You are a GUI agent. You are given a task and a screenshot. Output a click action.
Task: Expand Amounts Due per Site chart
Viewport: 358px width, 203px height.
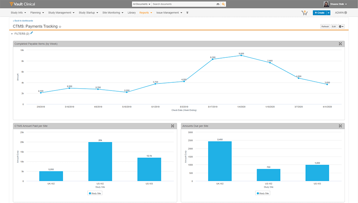[x=340, y=126]
